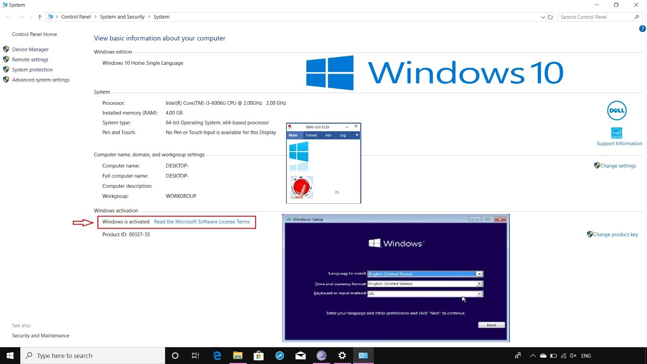Open the blue compass app on the taskbar
Viewport: 647px width, 364px height.
[x=280, y=356]
